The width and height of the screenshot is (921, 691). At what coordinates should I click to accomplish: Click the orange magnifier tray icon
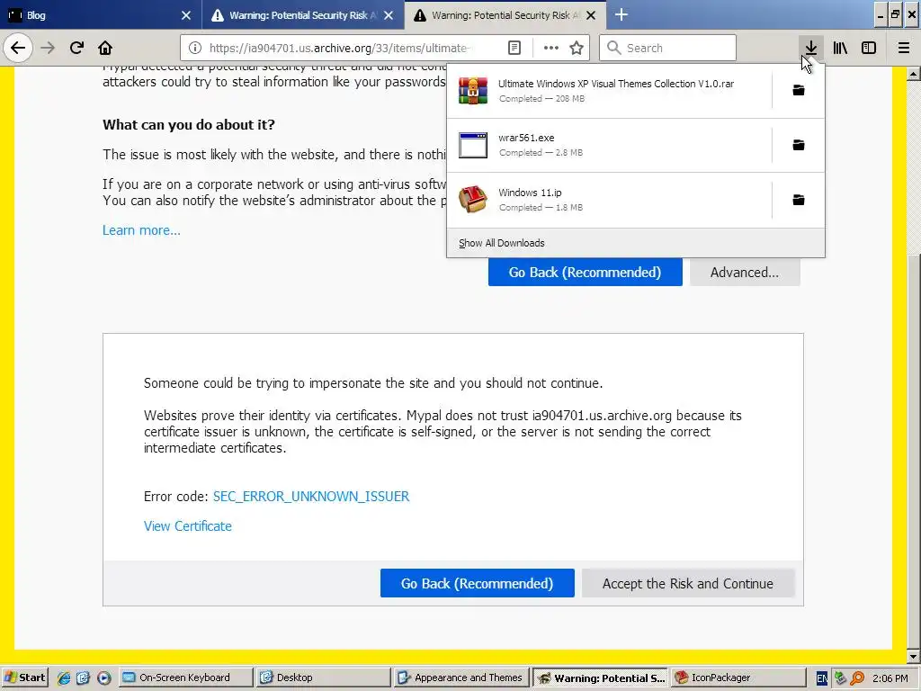coord(857,678)
